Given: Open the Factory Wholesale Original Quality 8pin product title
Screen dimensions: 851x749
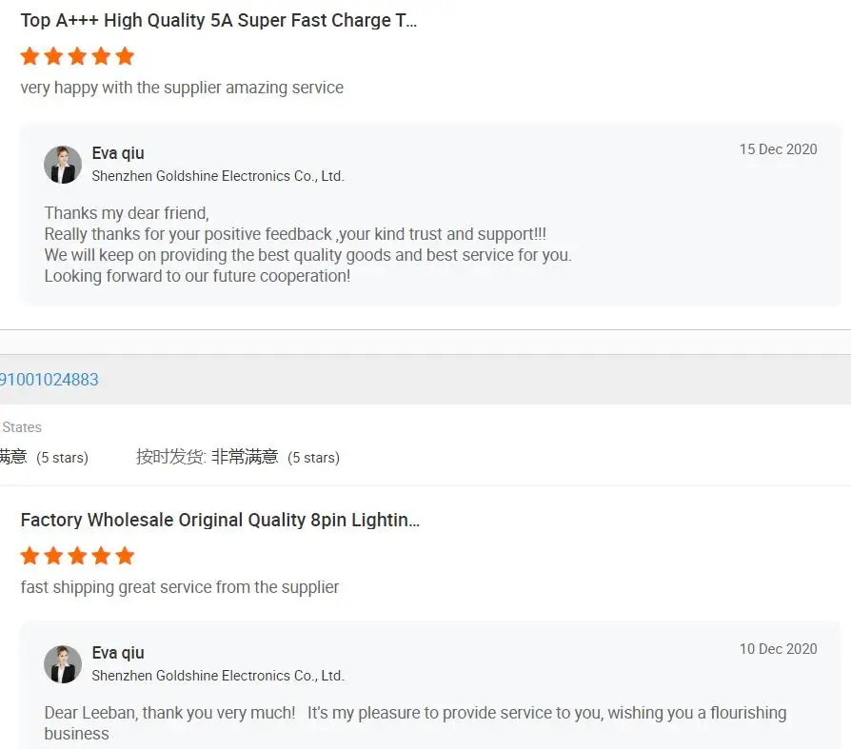Looking at the screenshot, I should coord(220,521).
